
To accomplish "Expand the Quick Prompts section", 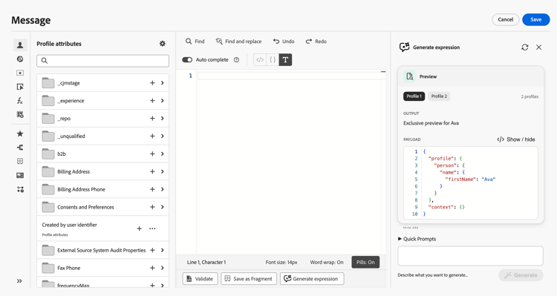I will coord(417,239).
